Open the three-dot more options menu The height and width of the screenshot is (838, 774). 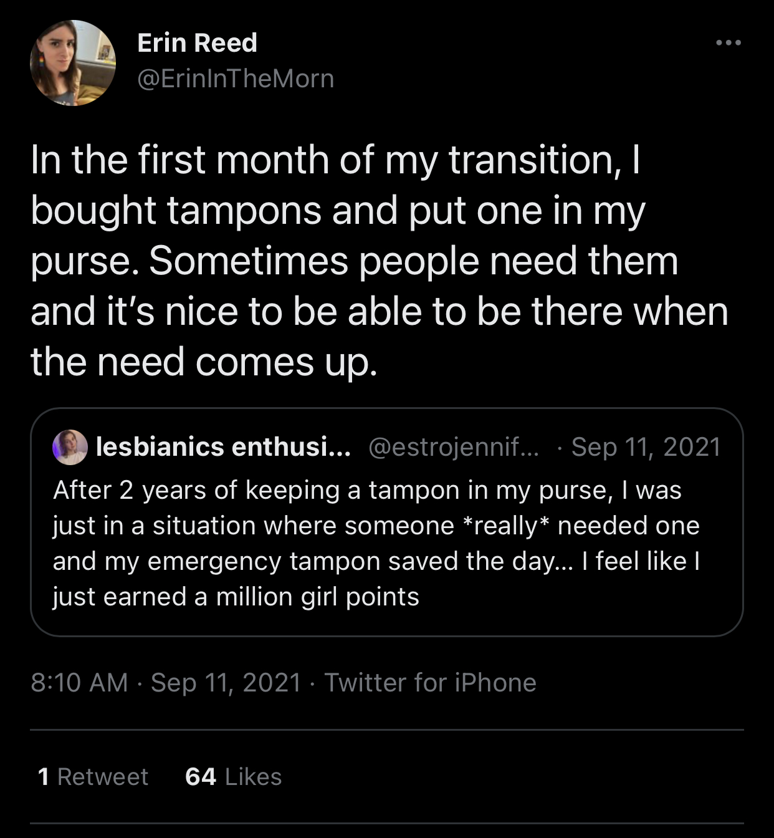point(728,43)
